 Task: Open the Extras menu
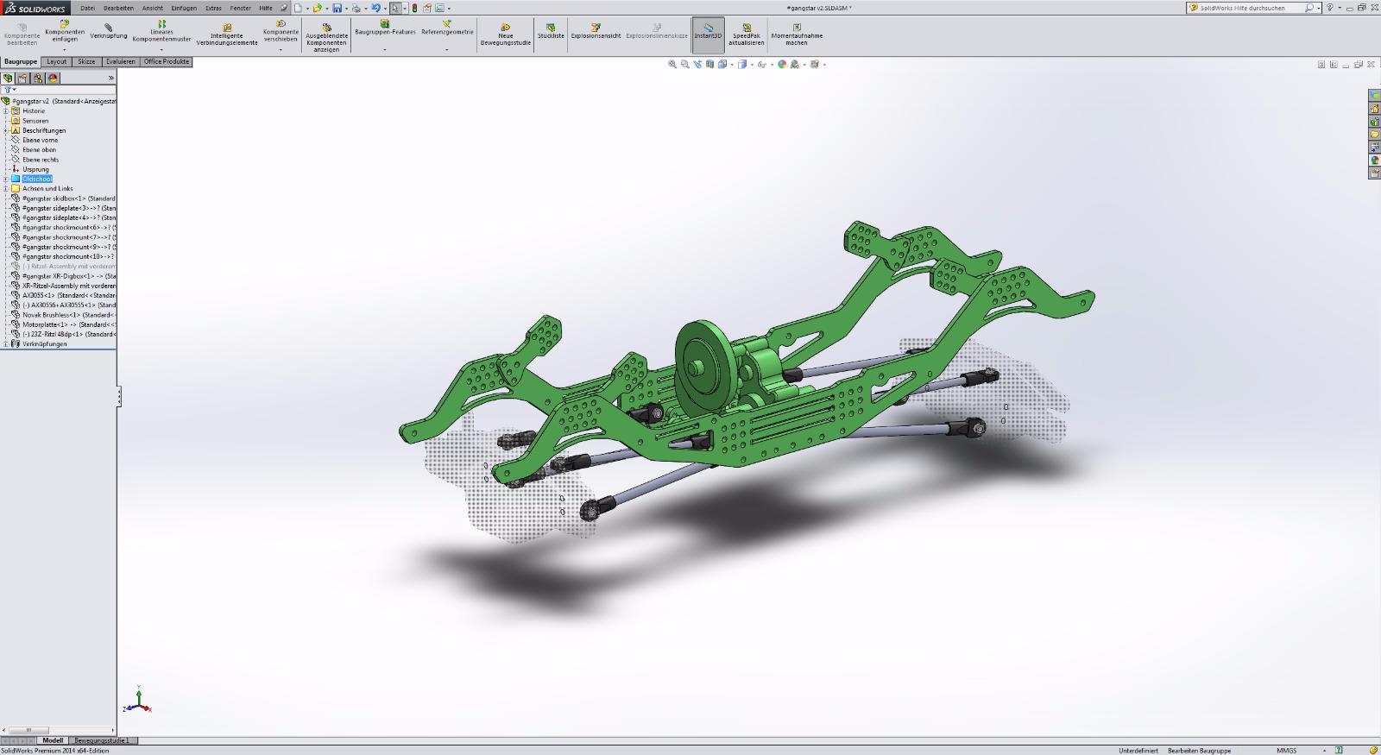pos(213,8)
